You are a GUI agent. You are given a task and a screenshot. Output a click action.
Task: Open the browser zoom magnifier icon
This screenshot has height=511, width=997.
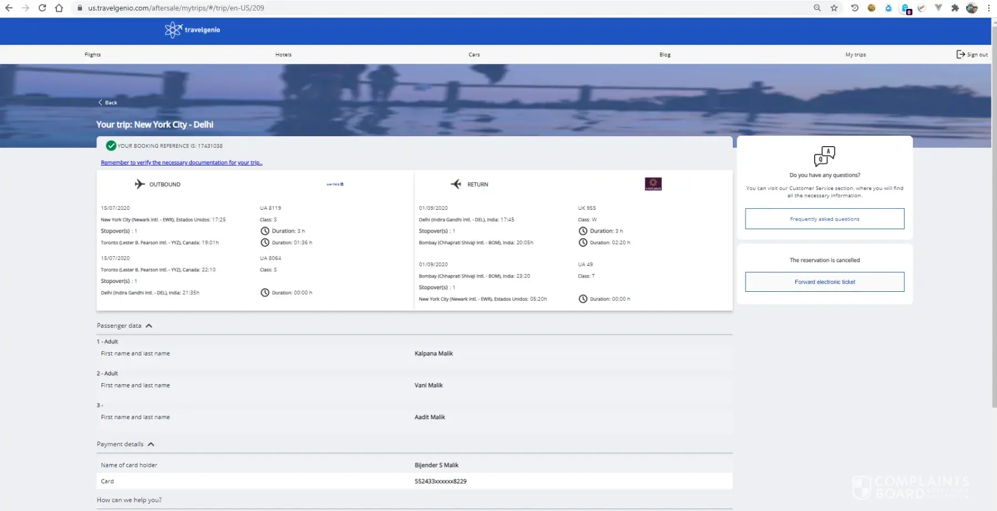pyautogui.click(x=817, y=8)
